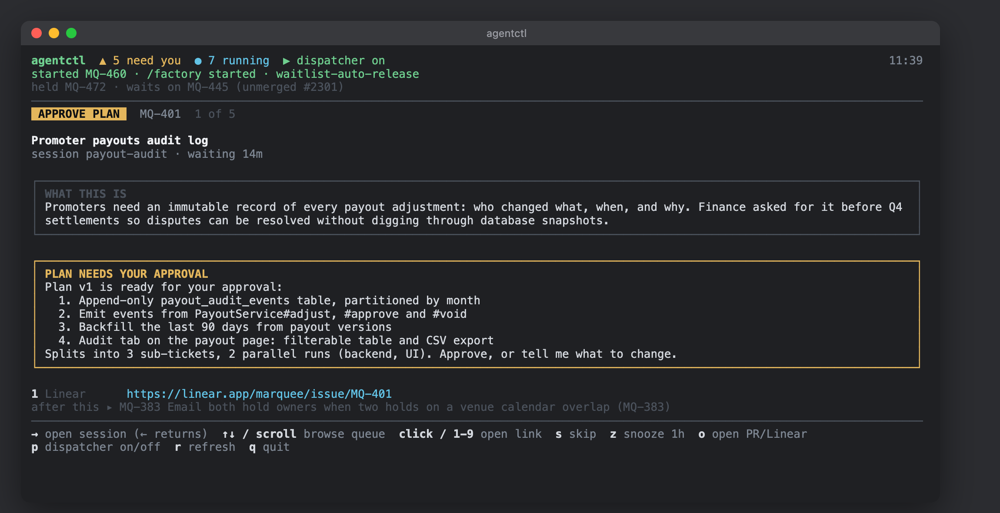Screen dimensions: 1000x513
Task: Click plan step 'Audit tab on the payout page'
Action: click(x=276, y=340)
